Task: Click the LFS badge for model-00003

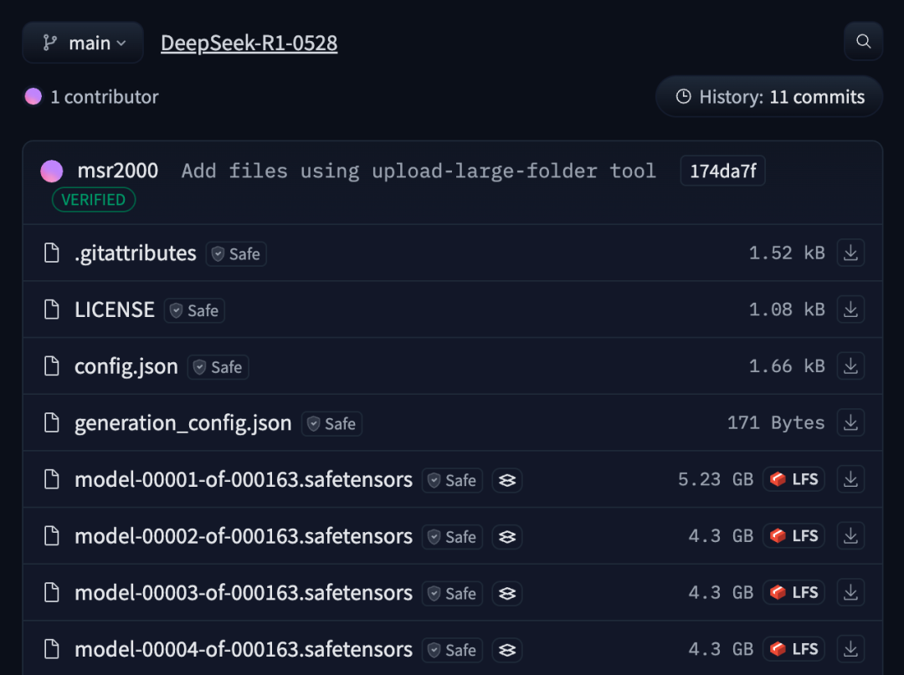Action: (x=794, y=592)
